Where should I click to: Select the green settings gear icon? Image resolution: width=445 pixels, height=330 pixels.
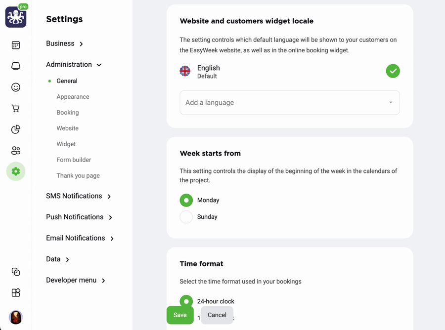pyautogui.click(x=16, y=171)
